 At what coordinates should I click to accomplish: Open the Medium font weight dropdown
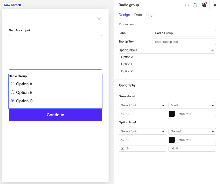pos(192,105)
